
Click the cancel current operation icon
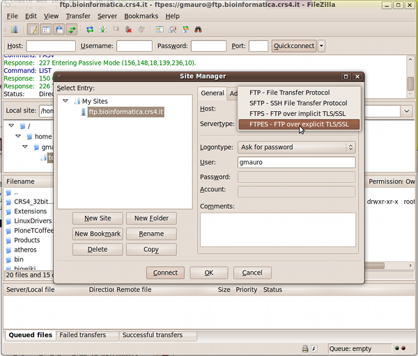coord(116,29)
